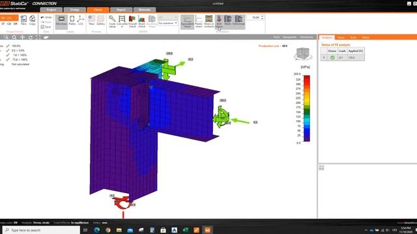This screenshot has width=417, height=234.
Task: Switch to the Project ribbon tab
Action: [51, 10]
